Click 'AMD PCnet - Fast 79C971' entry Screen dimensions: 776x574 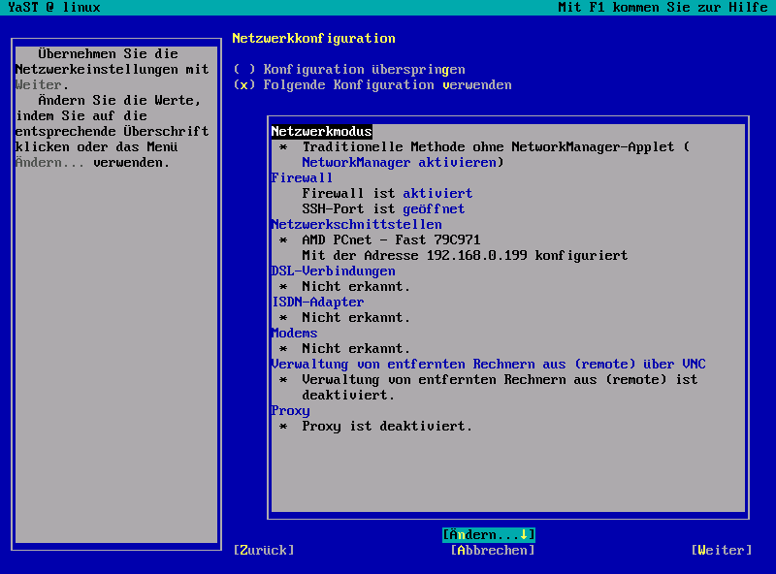point(391,239)
